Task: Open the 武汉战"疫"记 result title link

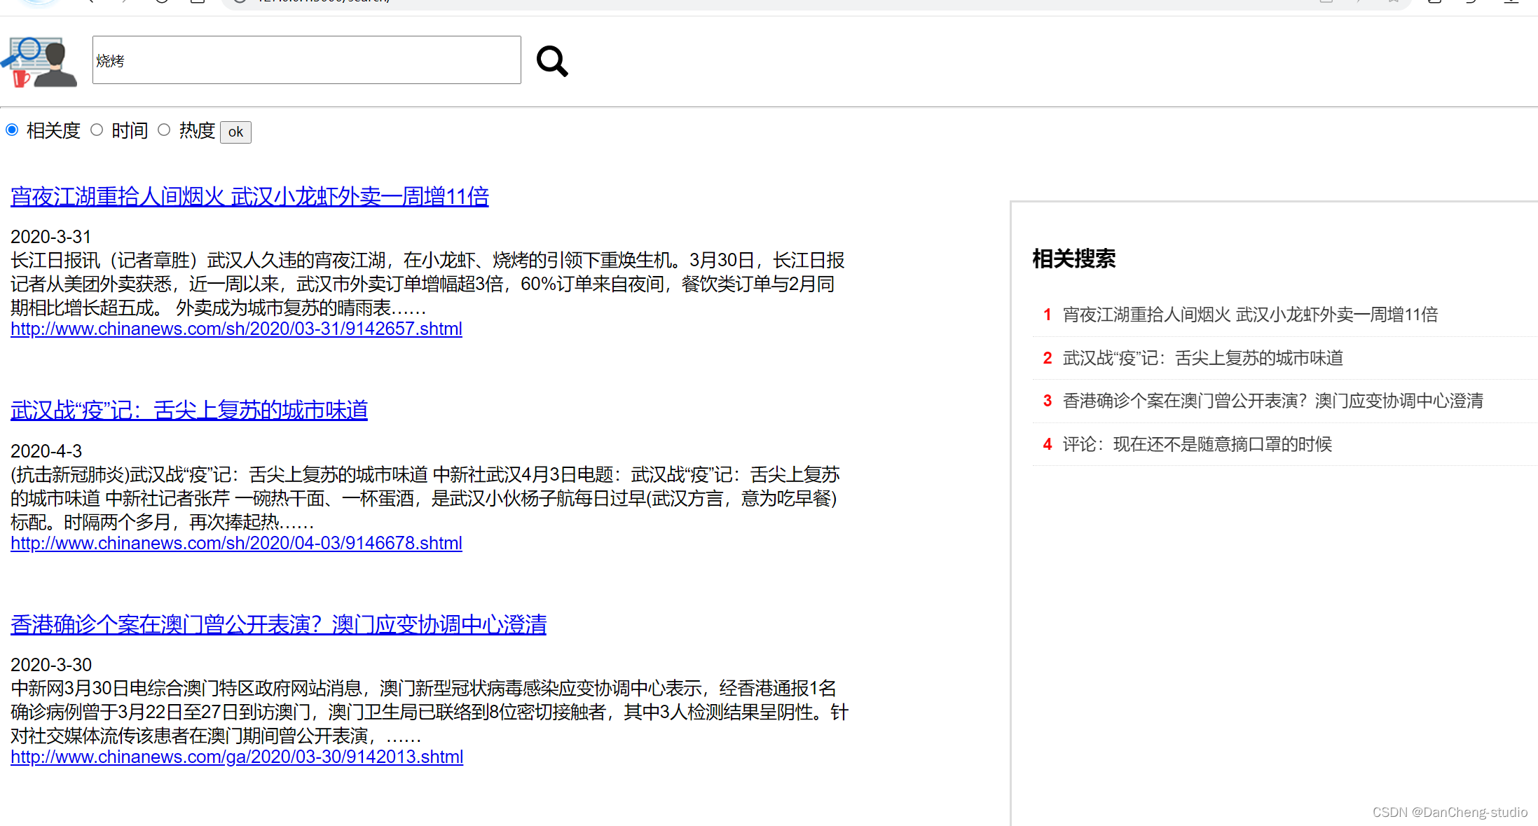Action: tap(189, 411)
